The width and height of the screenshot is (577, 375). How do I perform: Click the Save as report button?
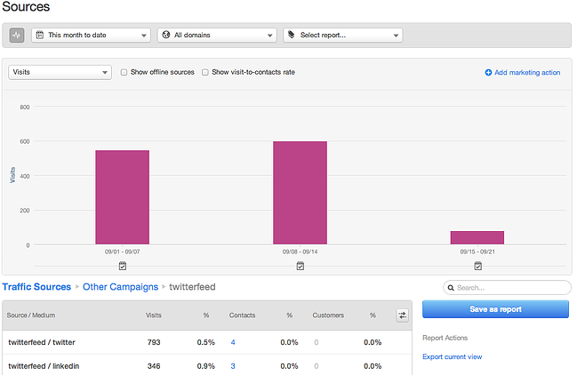pyautogui.click(x=495, y=309)
